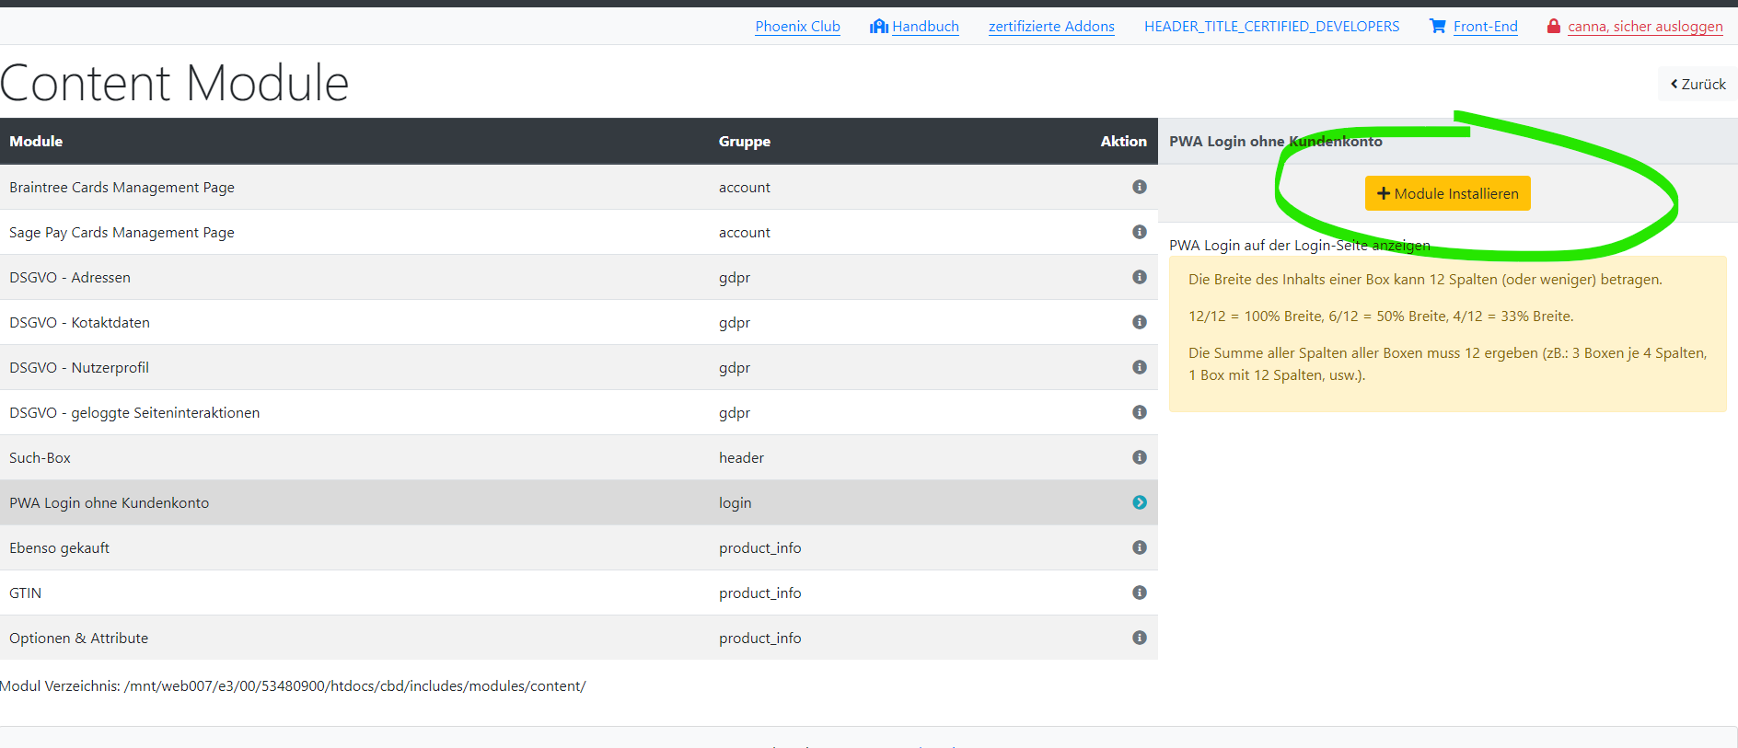
Task: Select the GTIN module row
Action: [x=579, y=593]
